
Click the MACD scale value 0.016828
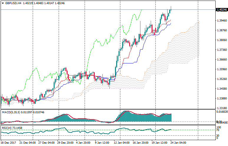click(222, 112)
